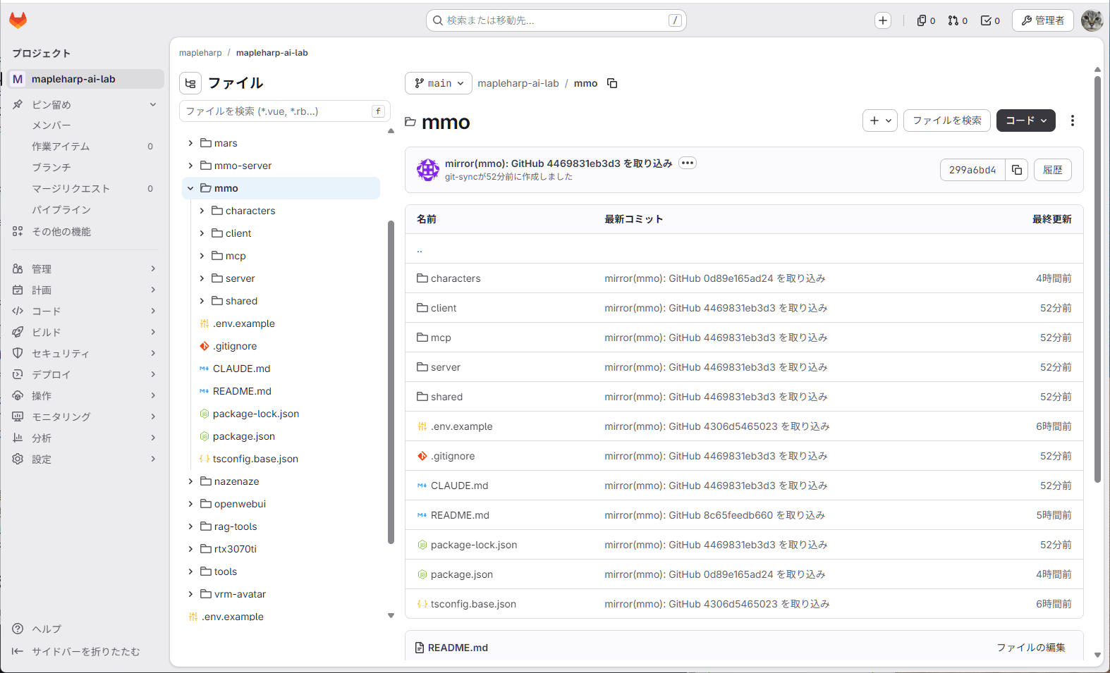
Task: Open CLAUDE.md in the file table
Action: tap(460, 486)
